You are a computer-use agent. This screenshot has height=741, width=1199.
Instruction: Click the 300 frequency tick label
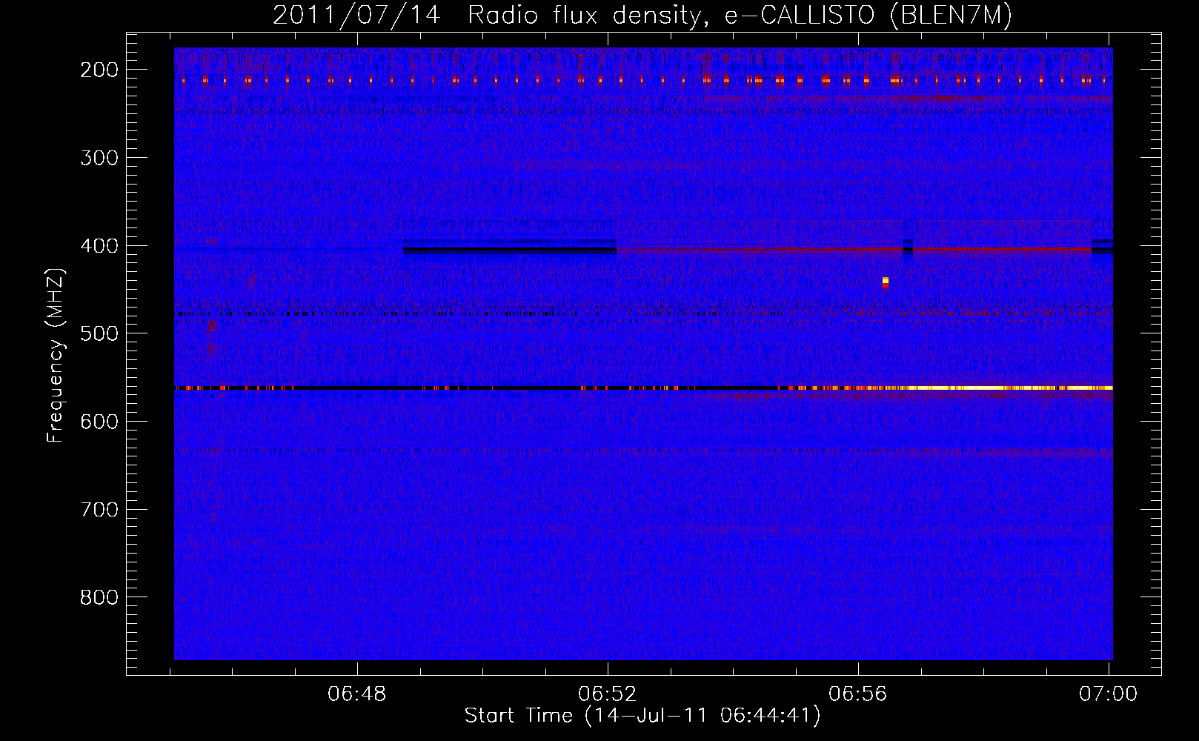point(99,157)
